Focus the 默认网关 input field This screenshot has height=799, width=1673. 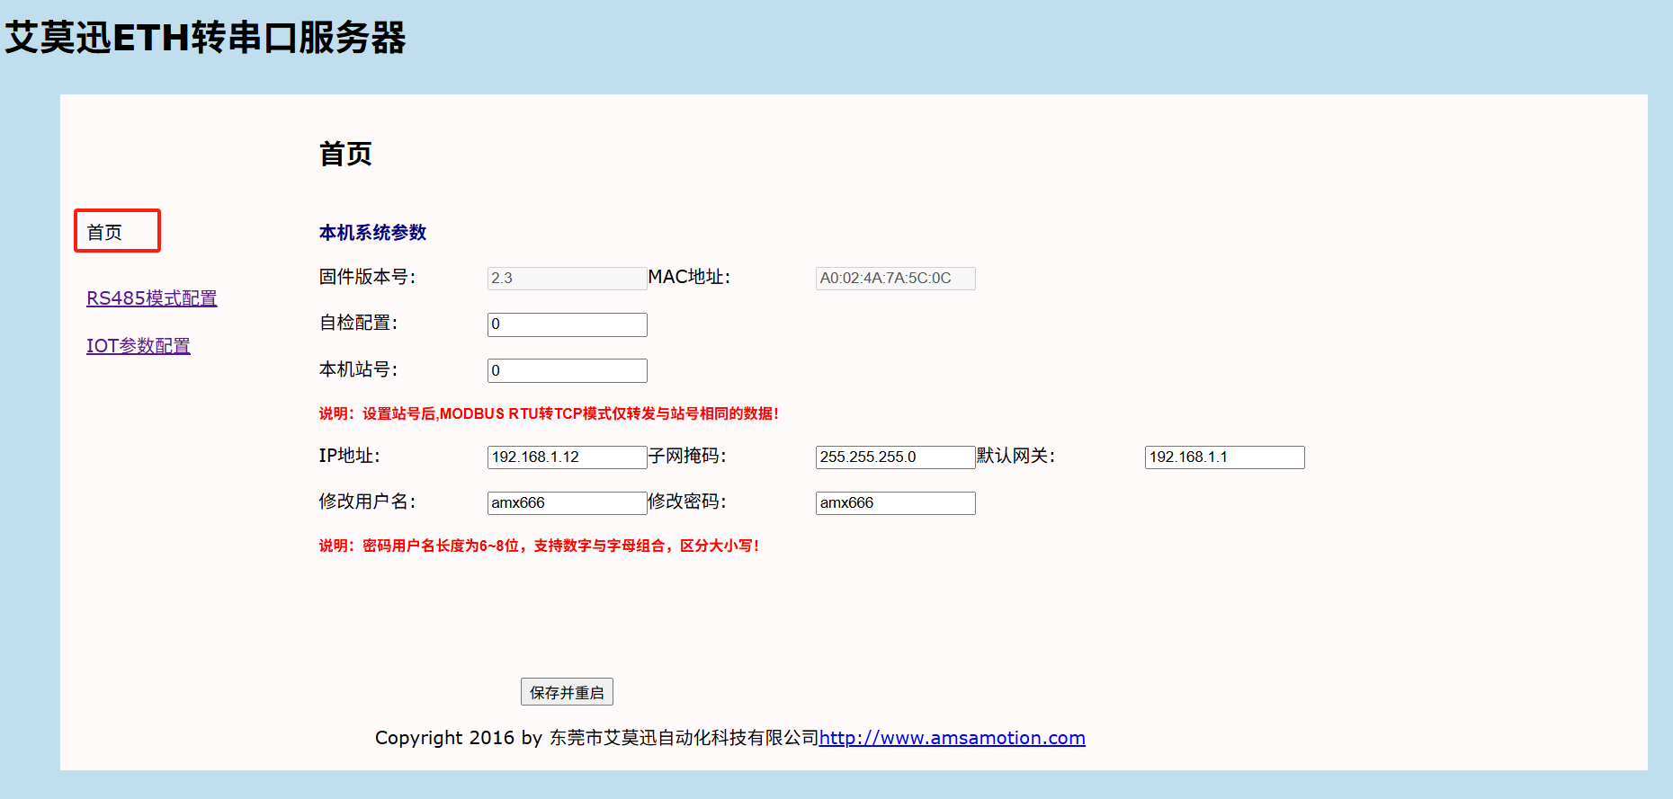[1223, 457]
